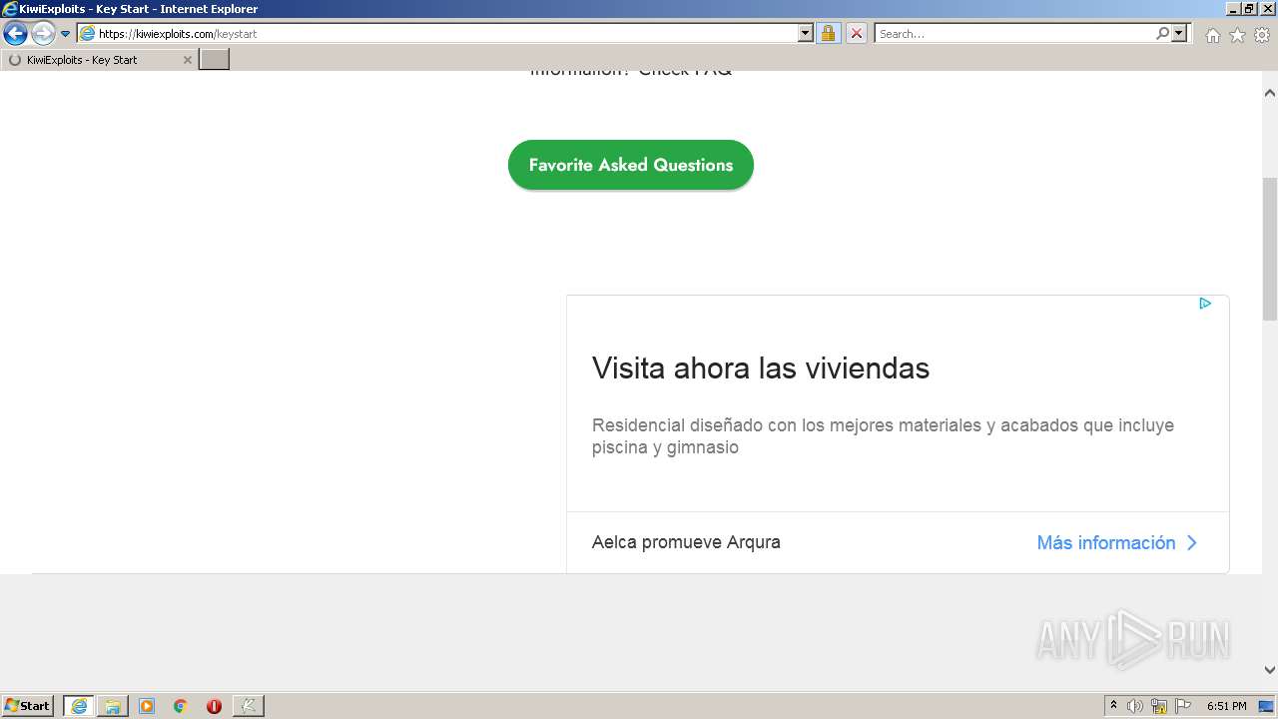This screenshot has height=719, width=1278.
Task: Click the Search box field
Action: (1014, 34)
